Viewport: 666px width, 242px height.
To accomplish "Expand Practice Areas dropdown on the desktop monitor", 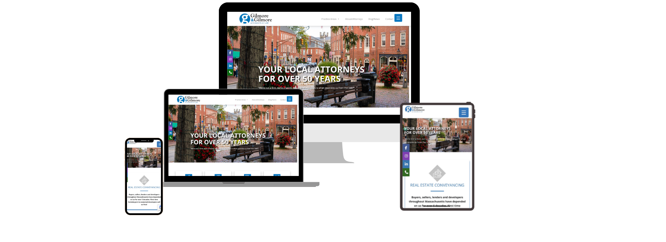I will point(330,19).
